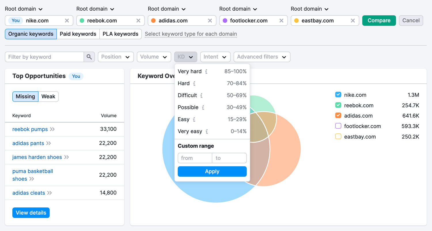The height and width of the screenshot is (231, 432).
Task: Click the arrows icon after reebok pumps
Action: point(52,129)
